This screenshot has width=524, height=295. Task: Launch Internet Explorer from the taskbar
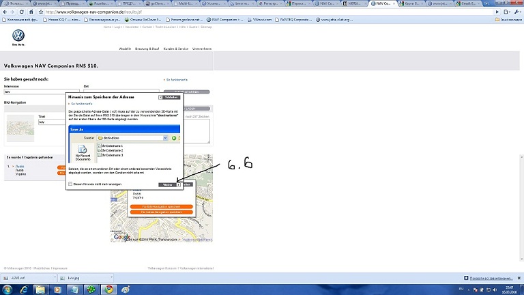click(x=24, y=290)
